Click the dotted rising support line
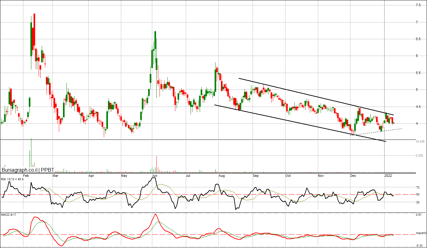427x248 pixels. 376,132
